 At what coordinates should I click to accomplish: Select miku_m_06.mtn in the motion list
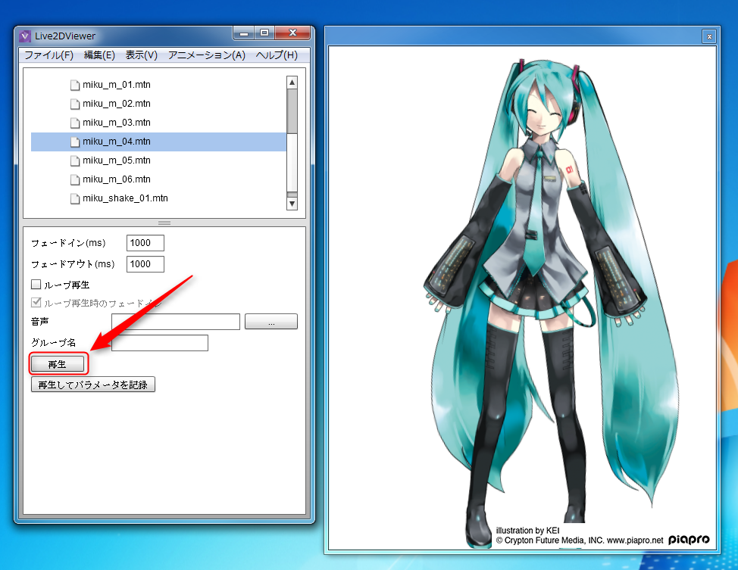tap(116, 179)
